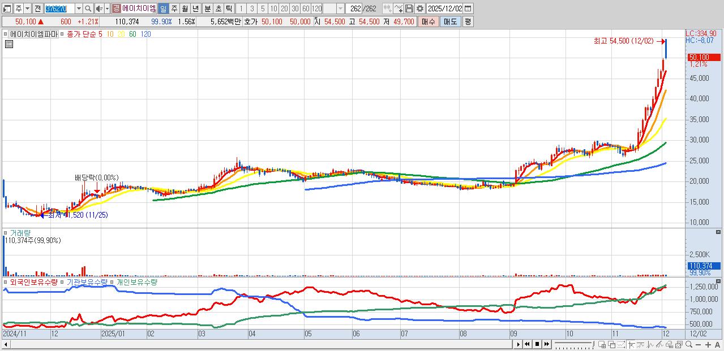
Task: Click the first window layout icon after slider
Action: pyautogui.click(x=602, y=344)
